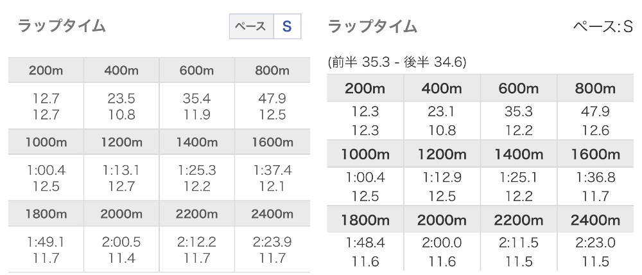Click the ペース label box
The image size is (642, 275).
(252, 26)
